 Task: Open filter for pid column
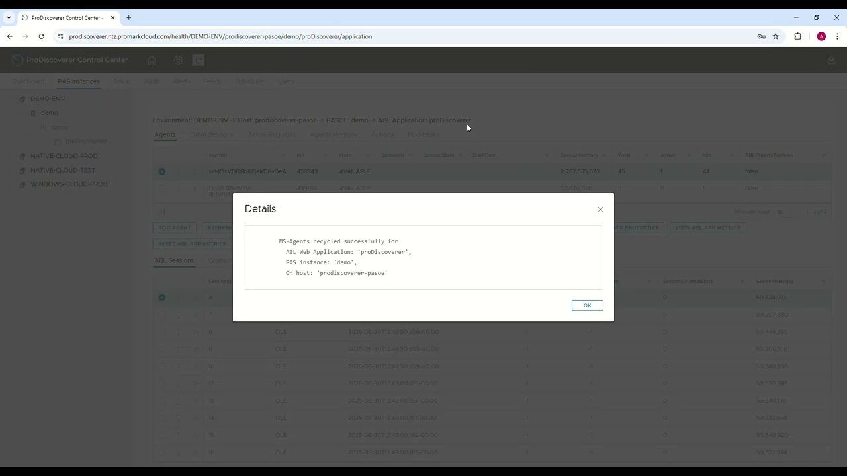(326, 155)
